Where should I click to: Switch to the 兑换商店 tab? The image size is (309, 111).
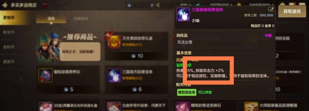[81, 19]
